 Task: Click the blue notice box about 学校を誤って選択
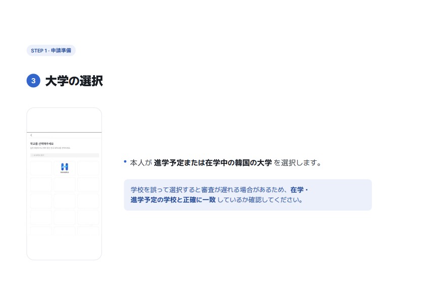click(x=248, y=195)
